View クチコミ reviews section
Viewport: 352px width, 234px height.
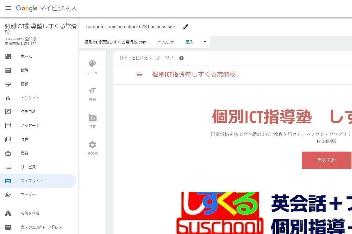(x=28, y=112)
